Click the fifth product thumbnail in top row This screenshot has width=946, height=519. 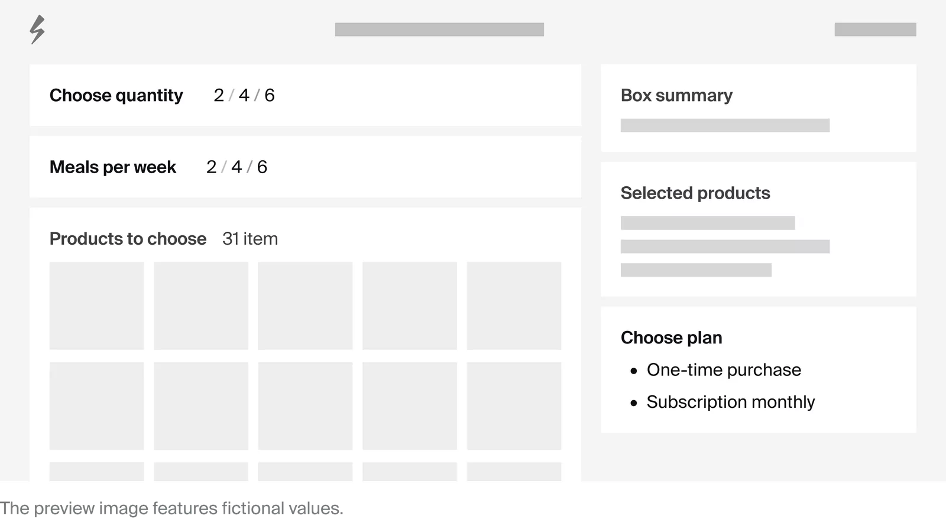(514, 306)
